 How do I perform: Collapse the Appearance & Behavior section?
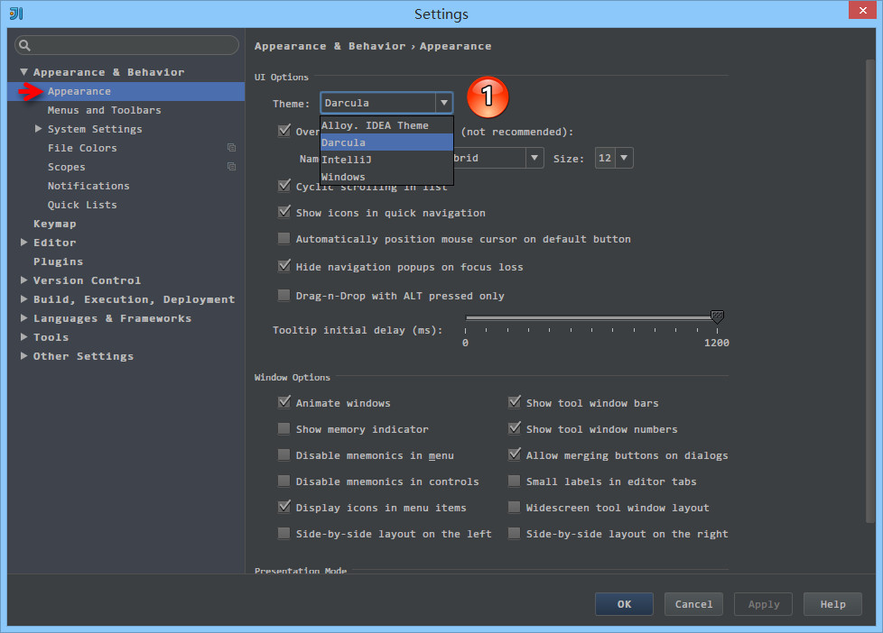pos(24,72)
